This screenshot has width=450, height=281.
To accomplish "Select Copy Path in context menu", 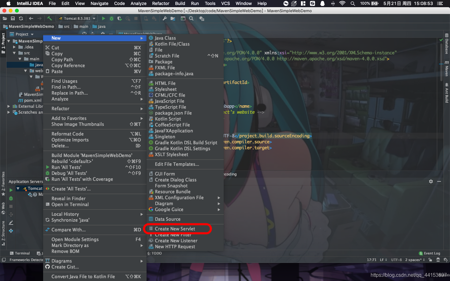I will tap(94, 60).
